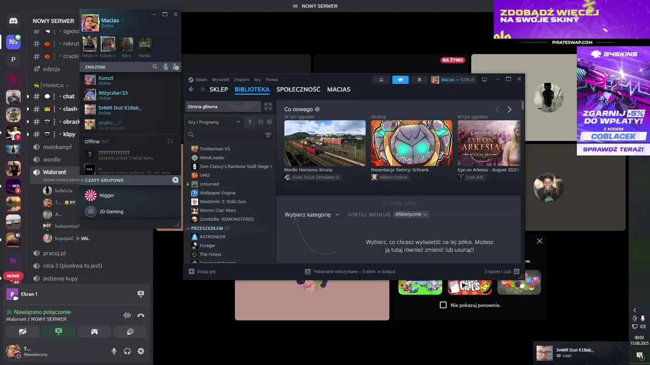Show ready-to-play games filter
The height and width of the screenshot is (365, 650).
point(269,122)
